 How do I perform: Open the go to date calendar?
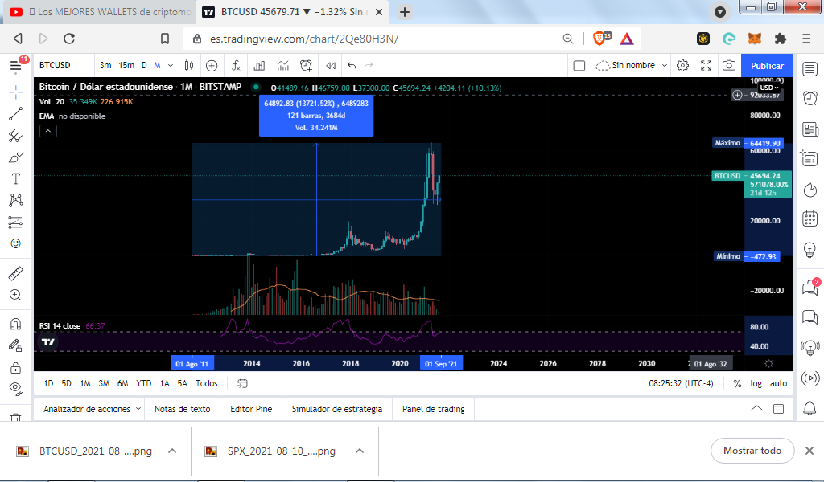(242, 383)
